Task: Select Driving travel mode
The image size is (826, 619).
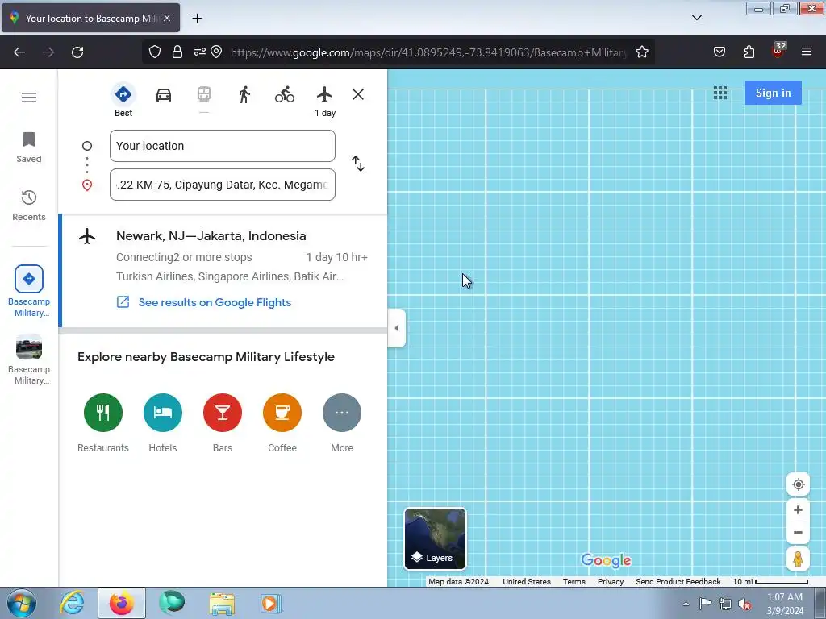Action: click(164, 95)
